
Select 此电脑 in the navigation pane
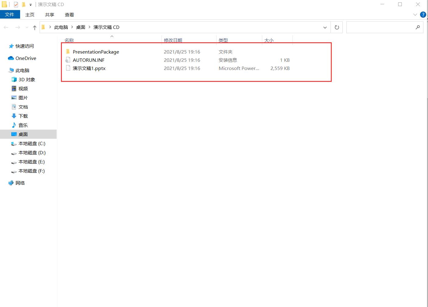point(23,70)
